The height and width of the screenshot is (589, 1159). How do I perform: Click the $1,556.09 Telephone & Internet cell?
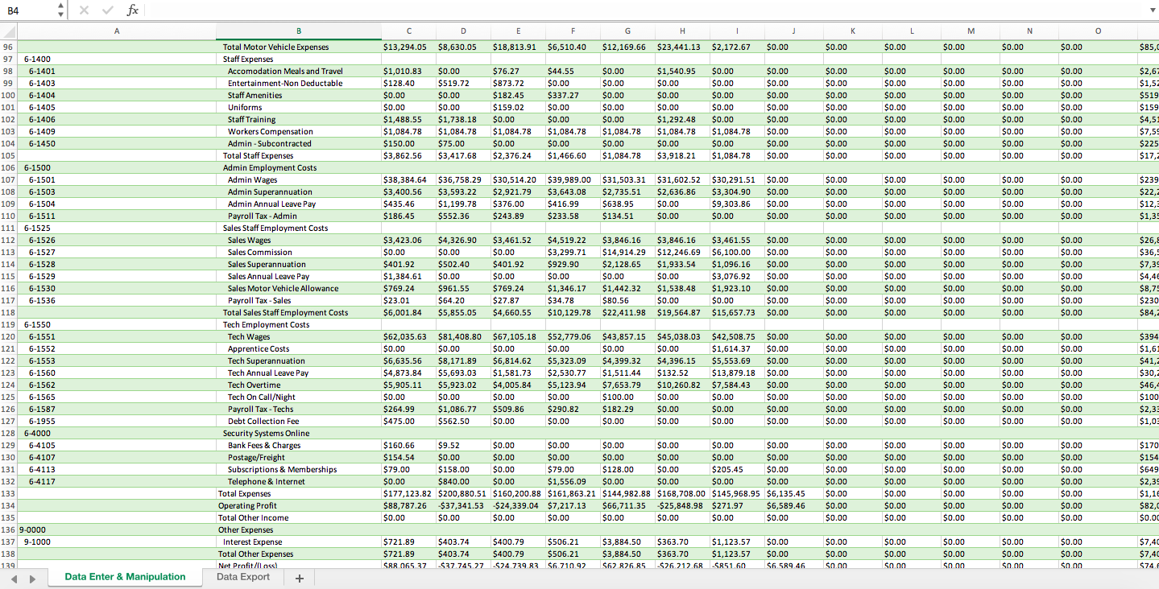tap(573, 482)
